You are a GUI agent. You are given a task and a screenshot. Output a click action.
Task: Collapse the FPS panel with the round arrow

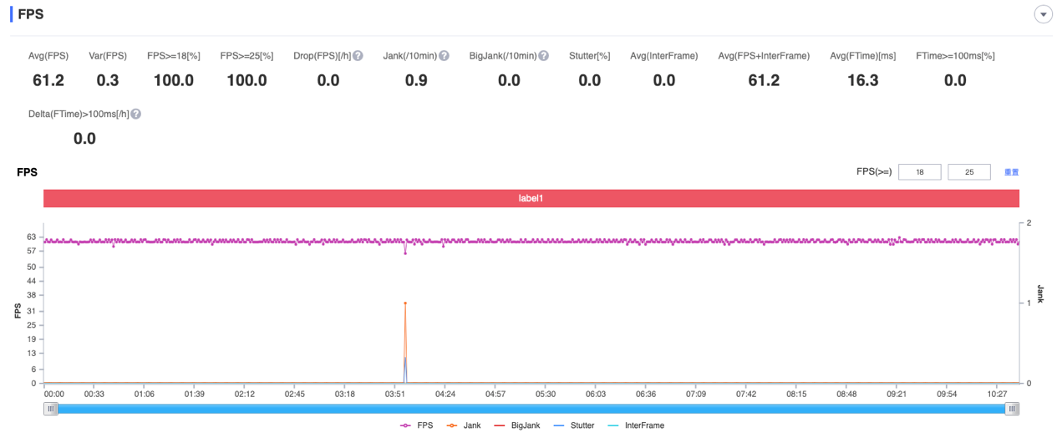click(1043, 14)
